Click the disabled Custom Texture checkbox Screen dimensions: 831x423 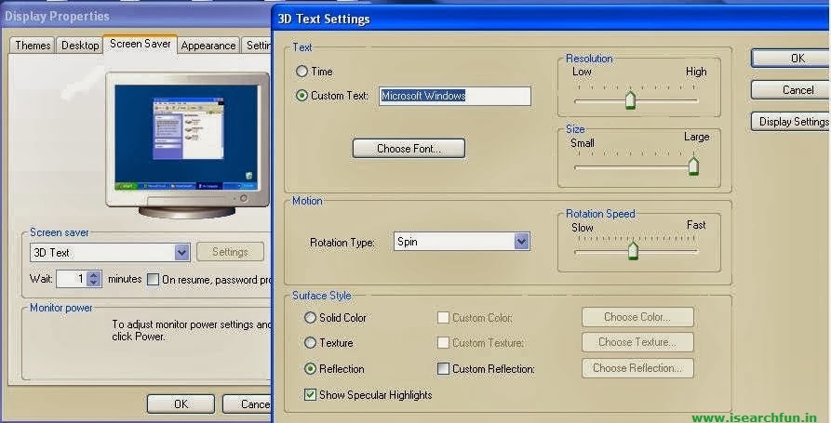443,343
